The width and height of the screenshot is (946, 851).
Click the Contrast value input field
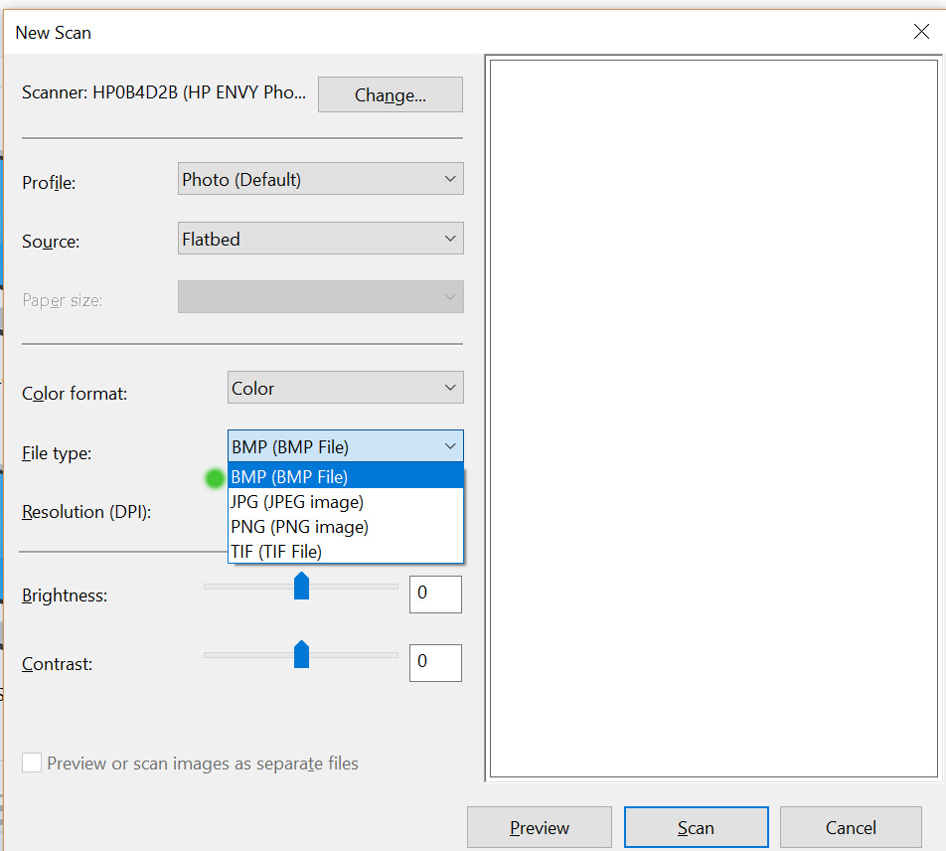(435, 662)
